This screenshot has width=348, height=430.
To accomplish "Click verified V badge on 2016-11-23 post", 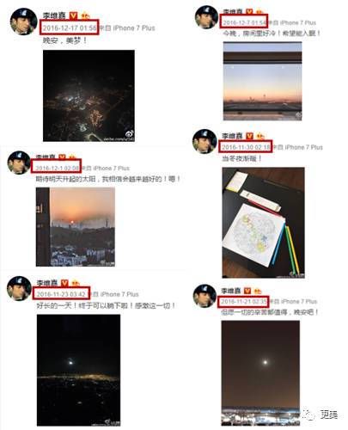I will [x=65, y=283].
